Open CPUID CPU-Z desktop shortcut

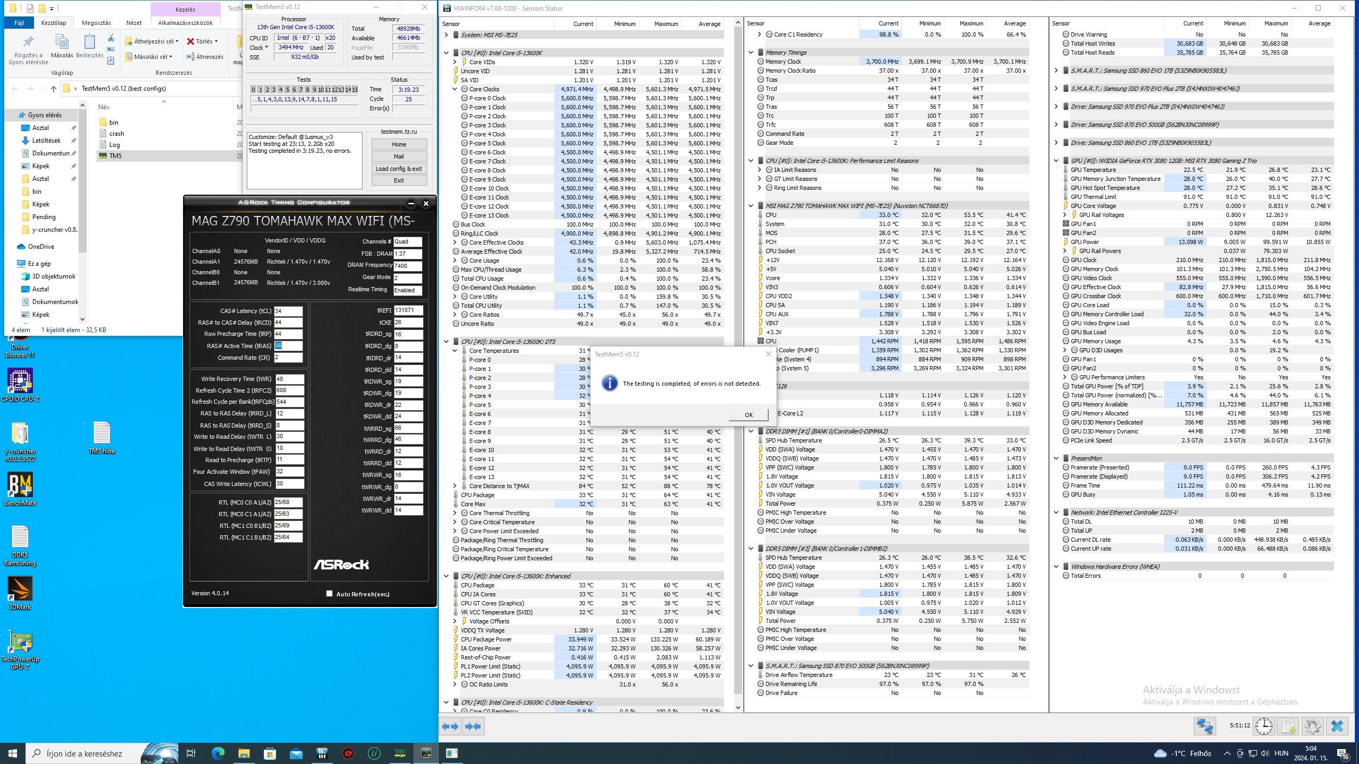click(x=20, y=385)
